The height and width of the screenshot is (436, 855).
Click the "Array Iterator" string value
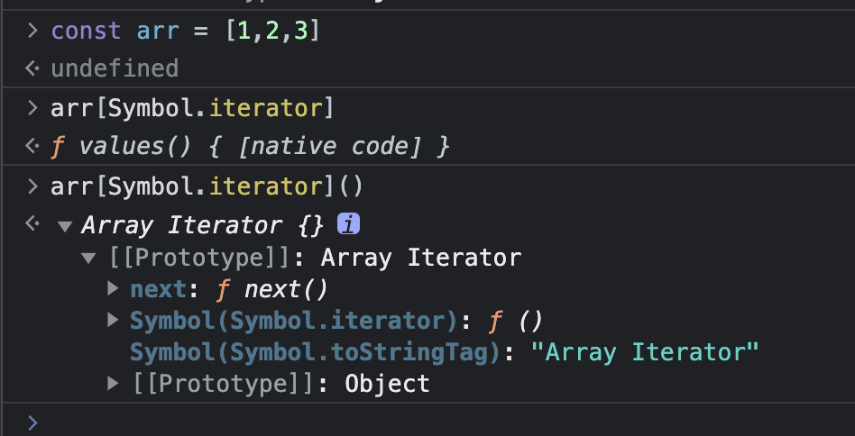pos(645,351)
